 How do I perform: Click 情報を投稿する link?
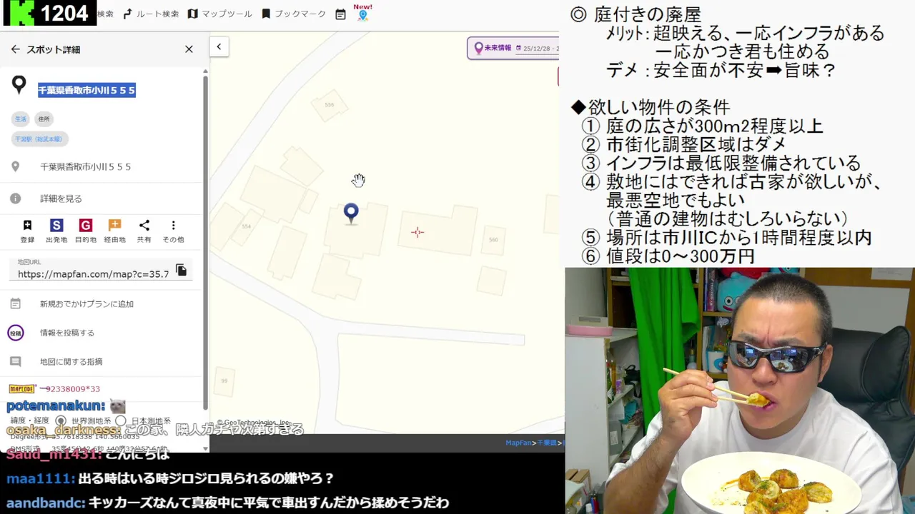67,333
